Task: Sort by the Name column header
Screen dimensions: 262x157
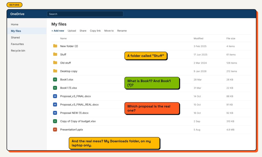Action: click(x=63, y=38)
